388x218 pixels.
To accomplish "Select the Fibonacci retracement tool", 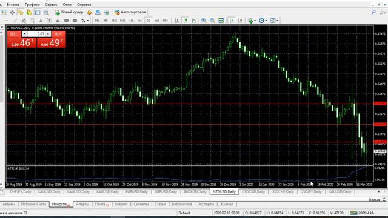I will click(x=32, y=21).
